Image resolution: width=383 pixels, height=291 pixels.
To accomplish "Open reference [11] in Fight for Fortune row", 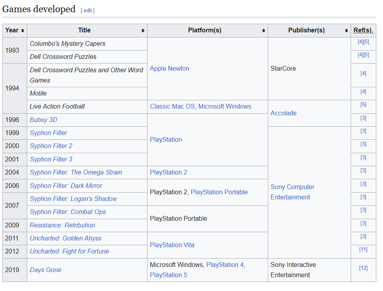I will pyautogui.click(x=363, y=250).
